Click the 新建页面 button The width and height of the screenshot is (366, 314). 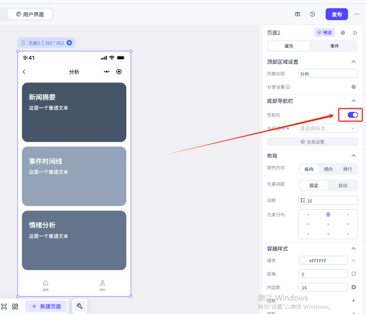tap(46, 306)
